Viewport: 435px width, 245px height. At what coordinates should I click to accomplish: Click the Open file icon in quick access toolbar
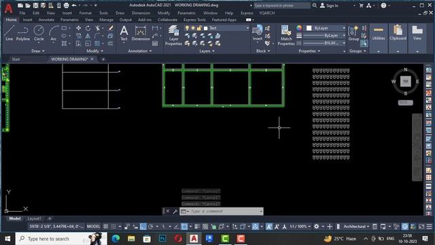(28, 5)
